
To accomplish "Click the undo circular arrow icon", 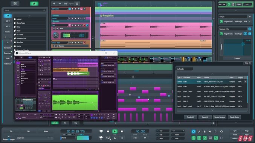I will coord(221,131).
